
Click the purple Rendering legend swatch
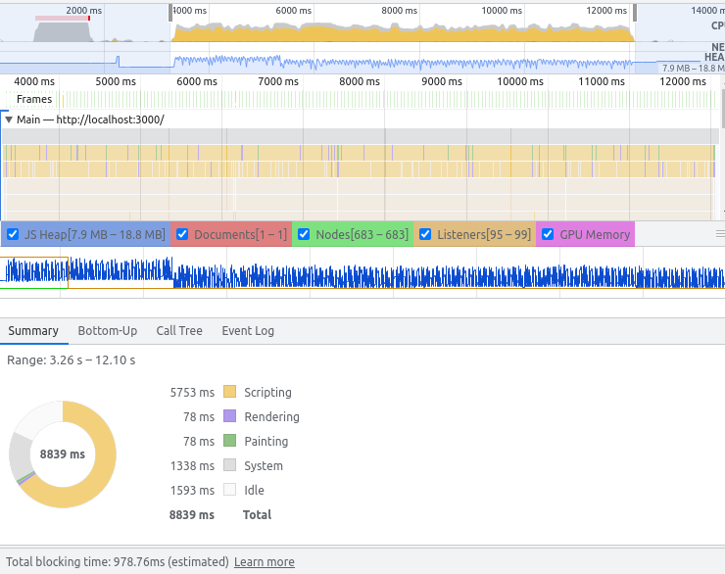(x=230, y=417)
